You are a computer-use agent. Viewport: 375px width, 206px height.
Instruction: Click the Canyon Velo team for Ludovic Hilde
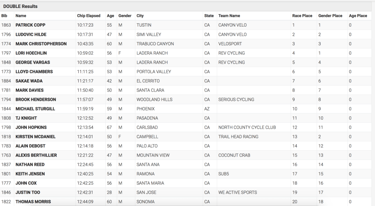tap(232, 34)
